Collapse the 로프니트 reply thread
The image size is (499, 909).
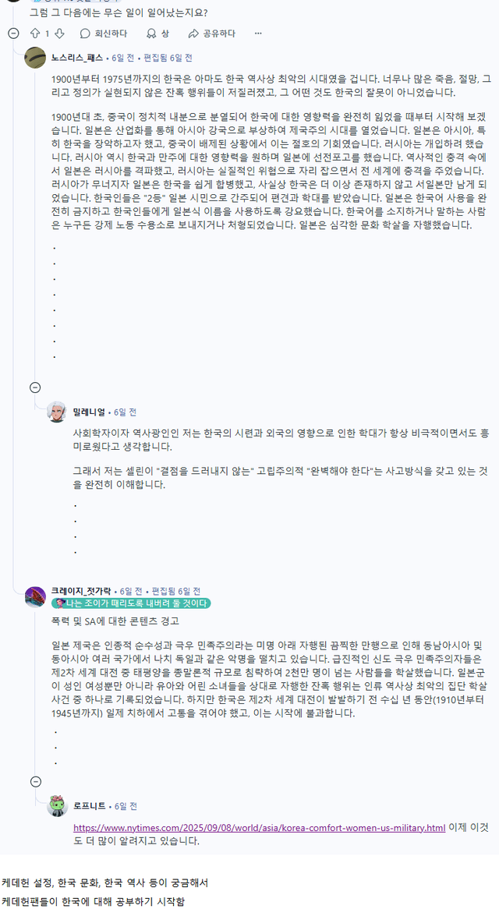pyautogui.click(x=35, y=782)
